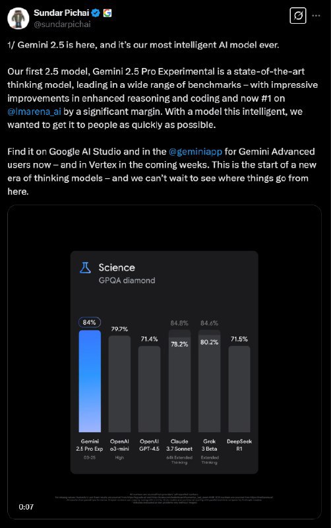Click the 0:07 video duration label
Viewport: 331px width, 528px height.
click(x=26, y=507)
